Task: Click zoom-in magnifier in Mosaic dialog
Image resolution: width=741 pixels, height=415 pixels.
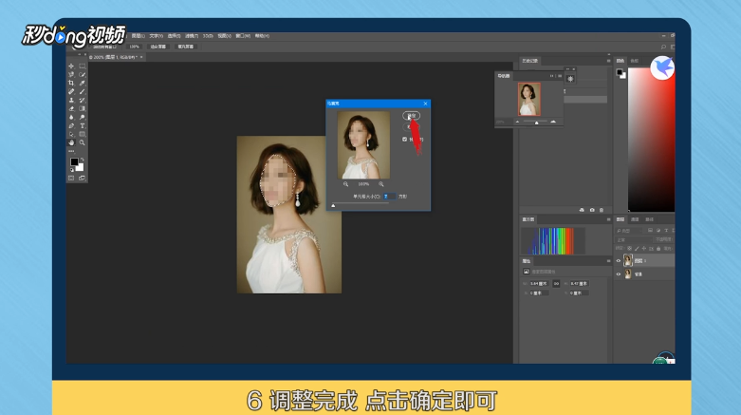Action: [380, 184]
